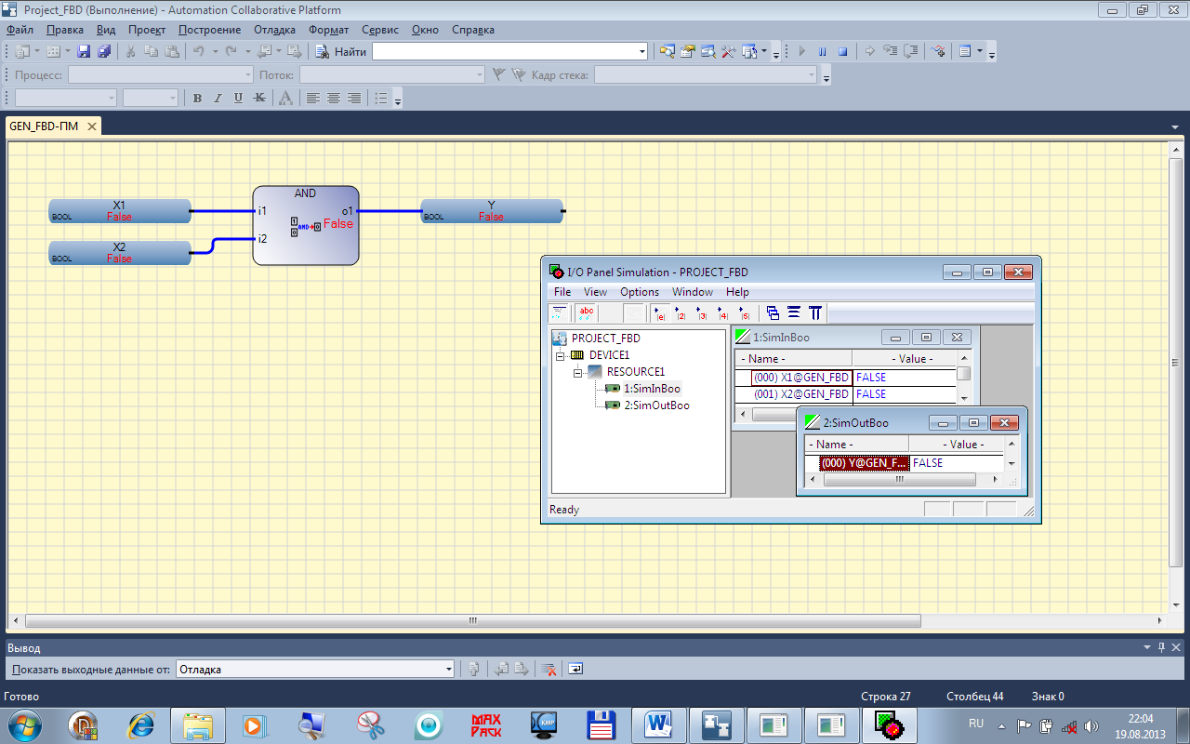Click the cascade windows icon in I/O Panel
This screenshot has width=1190, height=744.
[773, 313]
